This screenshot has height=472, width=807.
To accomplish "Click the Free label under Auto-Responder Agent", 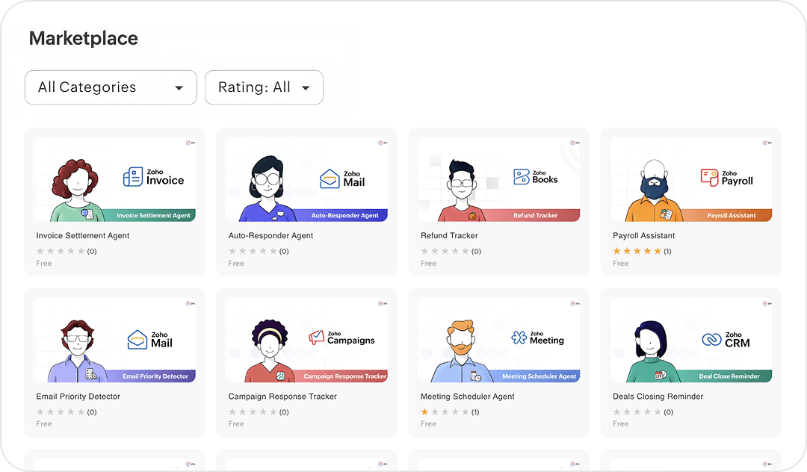I will click(236, 263).
